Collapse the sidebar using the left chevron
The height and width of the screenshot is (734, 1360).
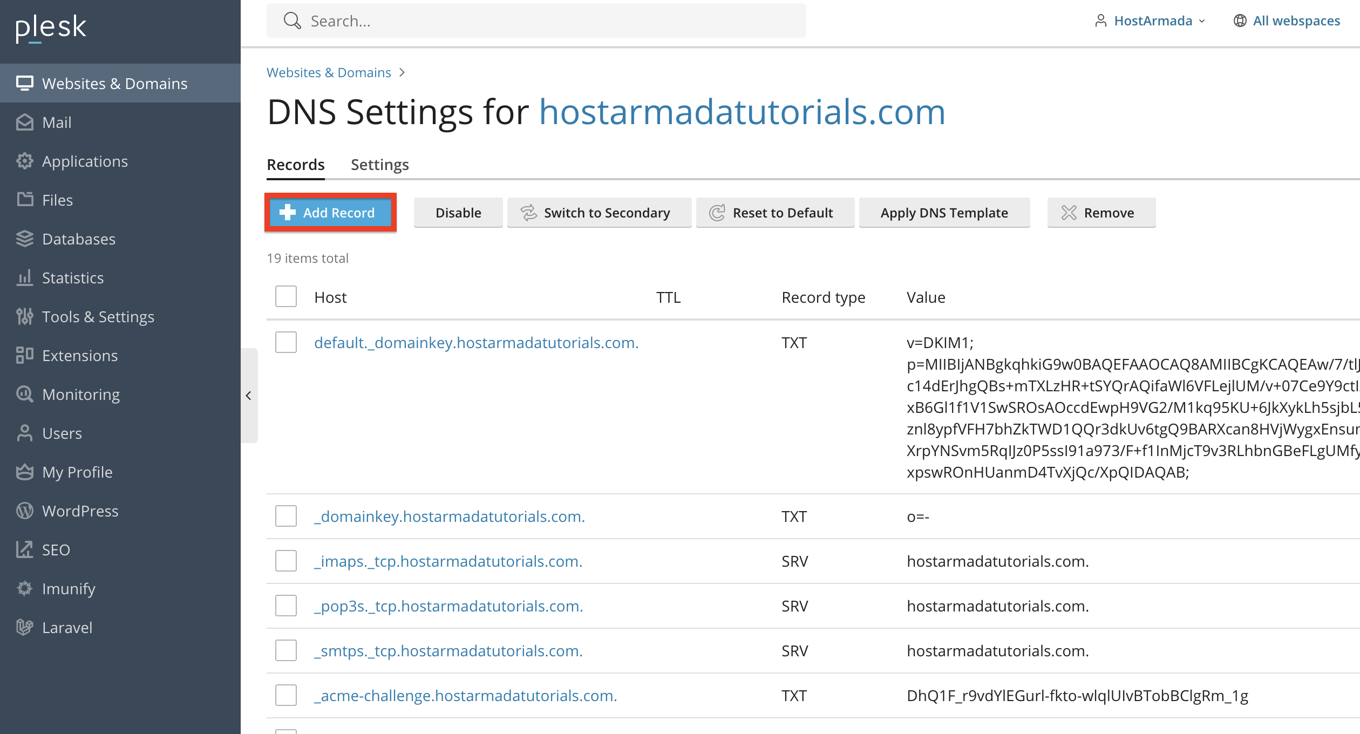point(248,396)
